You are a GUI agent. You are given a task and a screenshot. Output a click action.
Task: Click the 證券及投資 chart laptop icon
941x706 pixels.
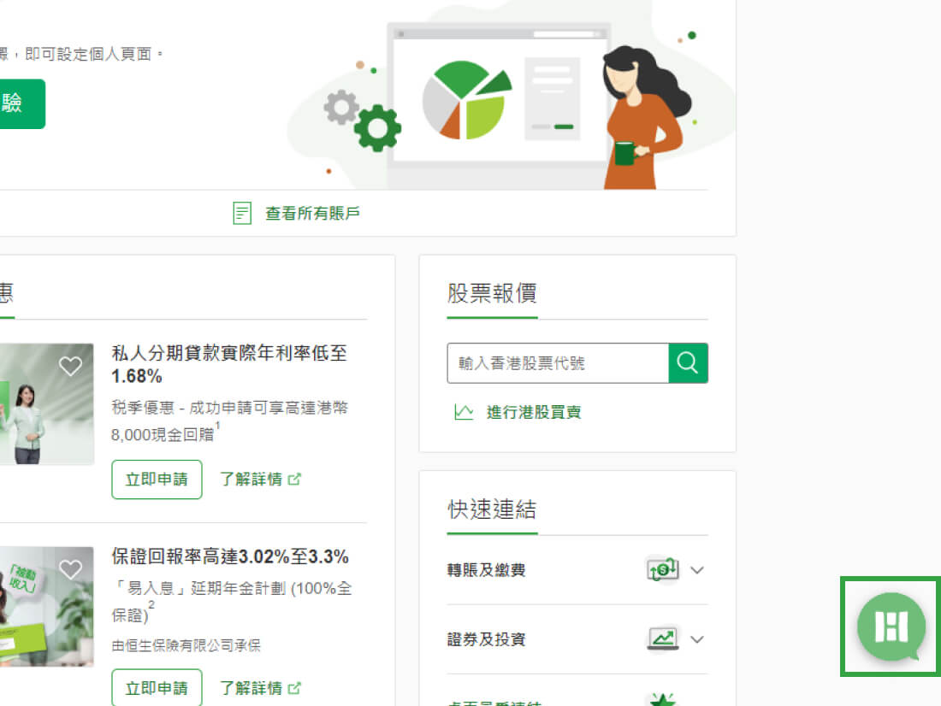tap(662, 638)
